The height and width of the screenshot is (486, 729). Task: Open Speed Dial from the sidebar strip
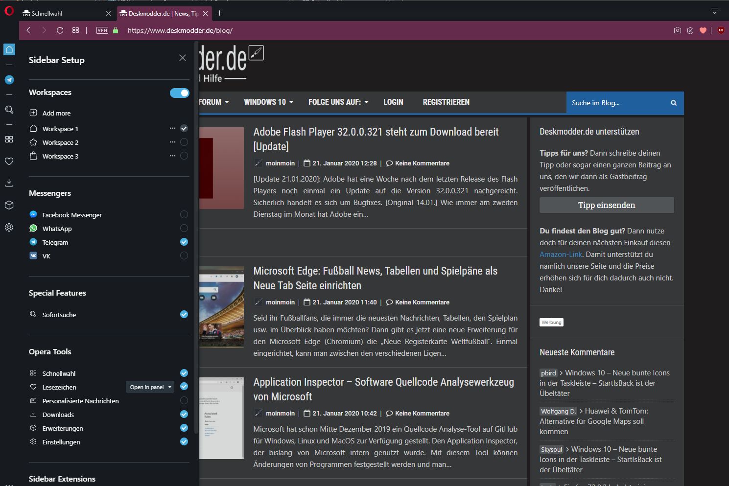(9, 139)
